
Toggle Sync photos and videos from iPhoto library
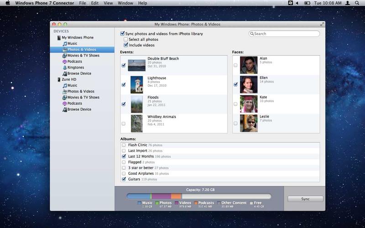click(122, 33)
